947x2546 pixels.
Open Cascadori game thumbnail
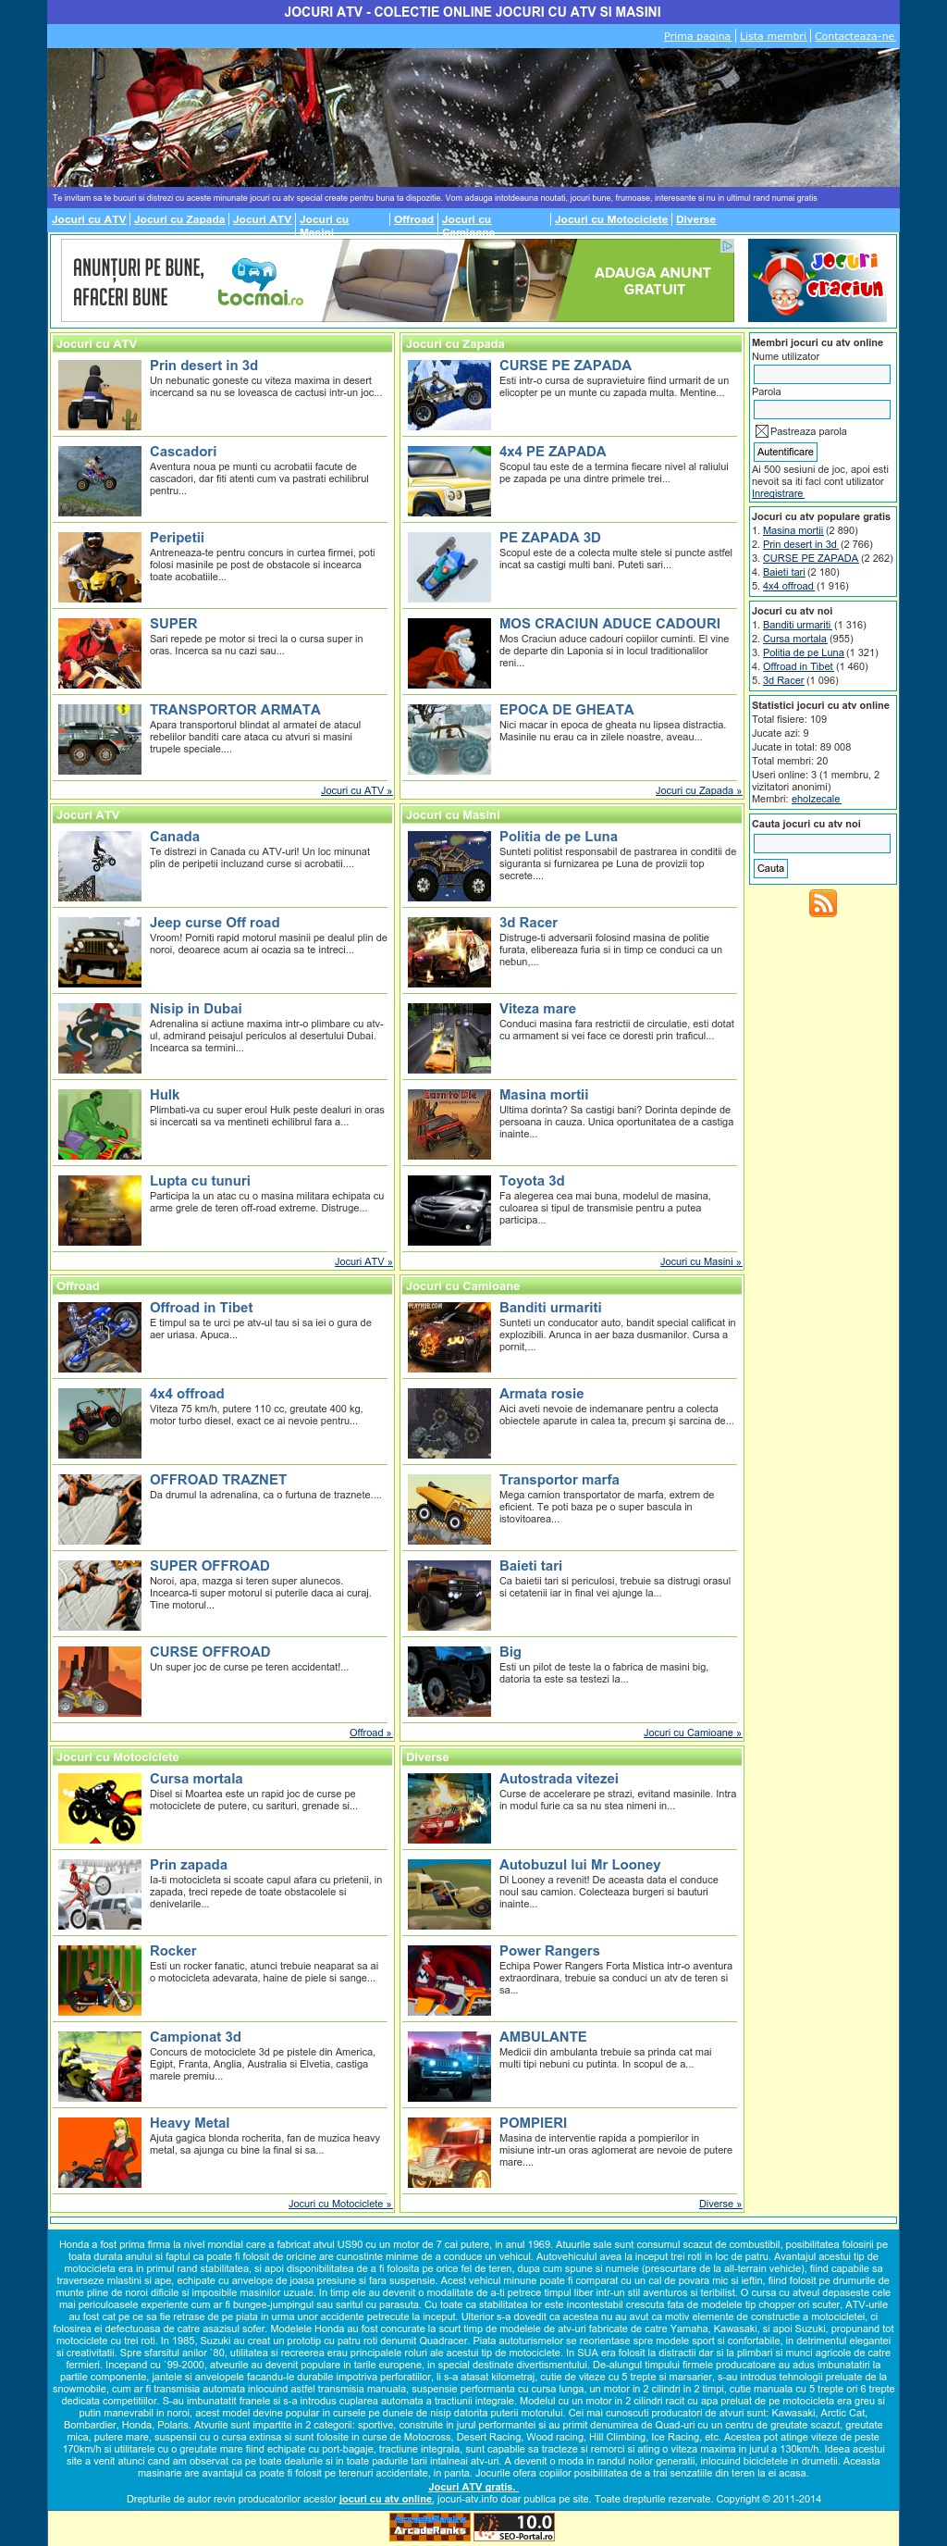[x=100, y=481]
